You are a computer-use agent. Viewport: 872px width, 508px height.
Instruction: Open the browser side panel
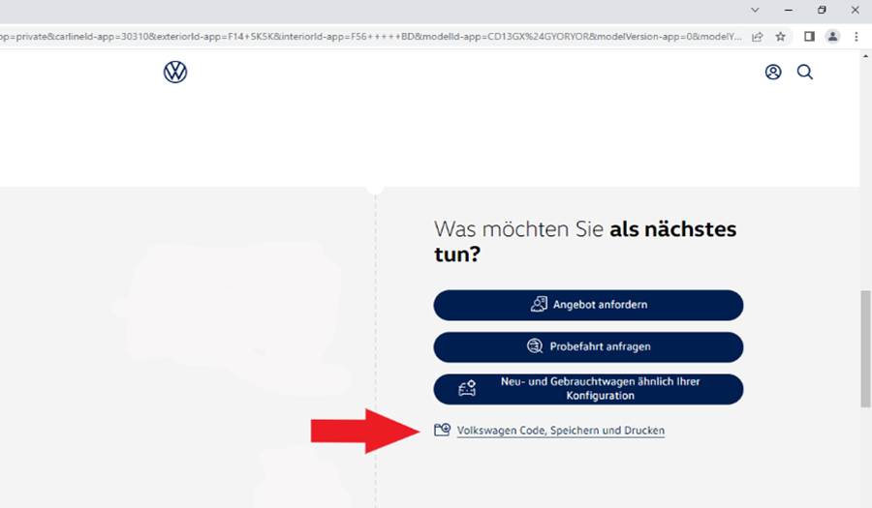pyautogui.click(x=809, y=37)
